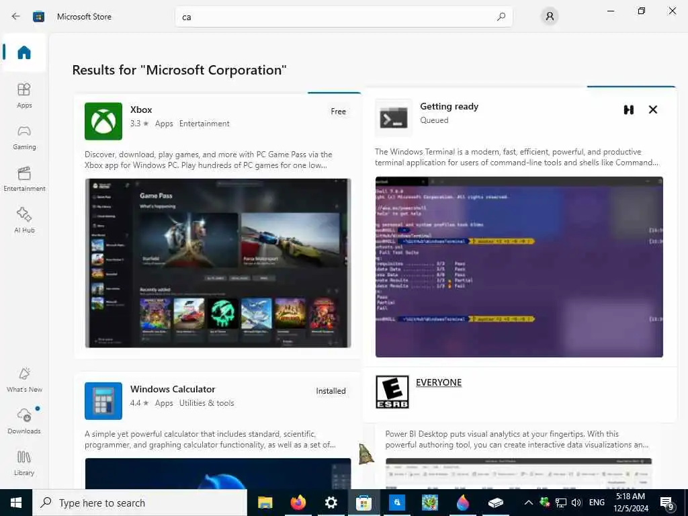The image size is (688, 516).
Task: Open the Power BI Desktop screenshot
Action: (x=519, y=474)
